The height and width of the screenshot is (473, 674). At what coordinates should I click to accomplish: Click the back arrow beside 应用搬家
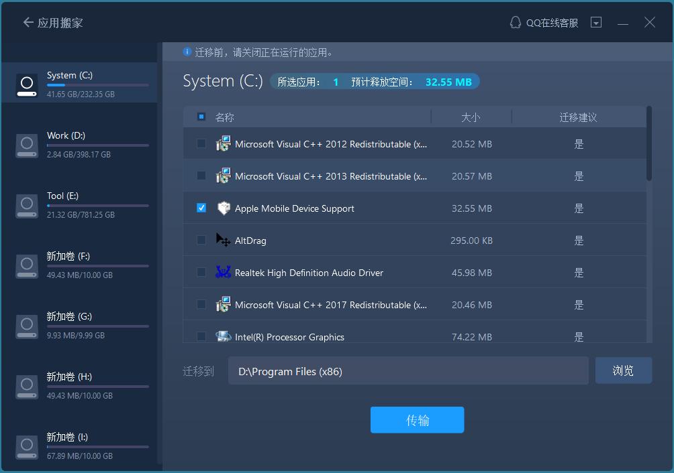pos(27,21)
